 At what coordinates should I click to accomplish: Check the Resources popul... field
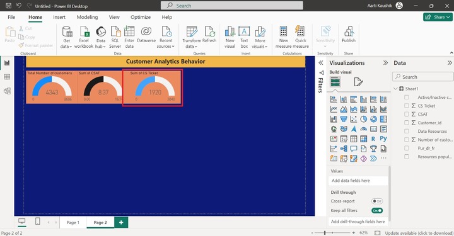pyautogui.click(x=407, y=157)
